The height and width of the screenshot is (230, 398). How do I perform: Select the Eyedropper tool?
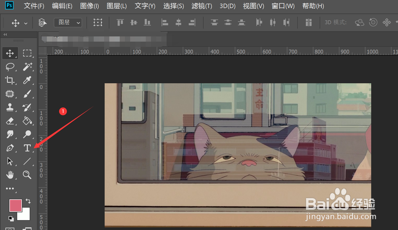point(27,80)
